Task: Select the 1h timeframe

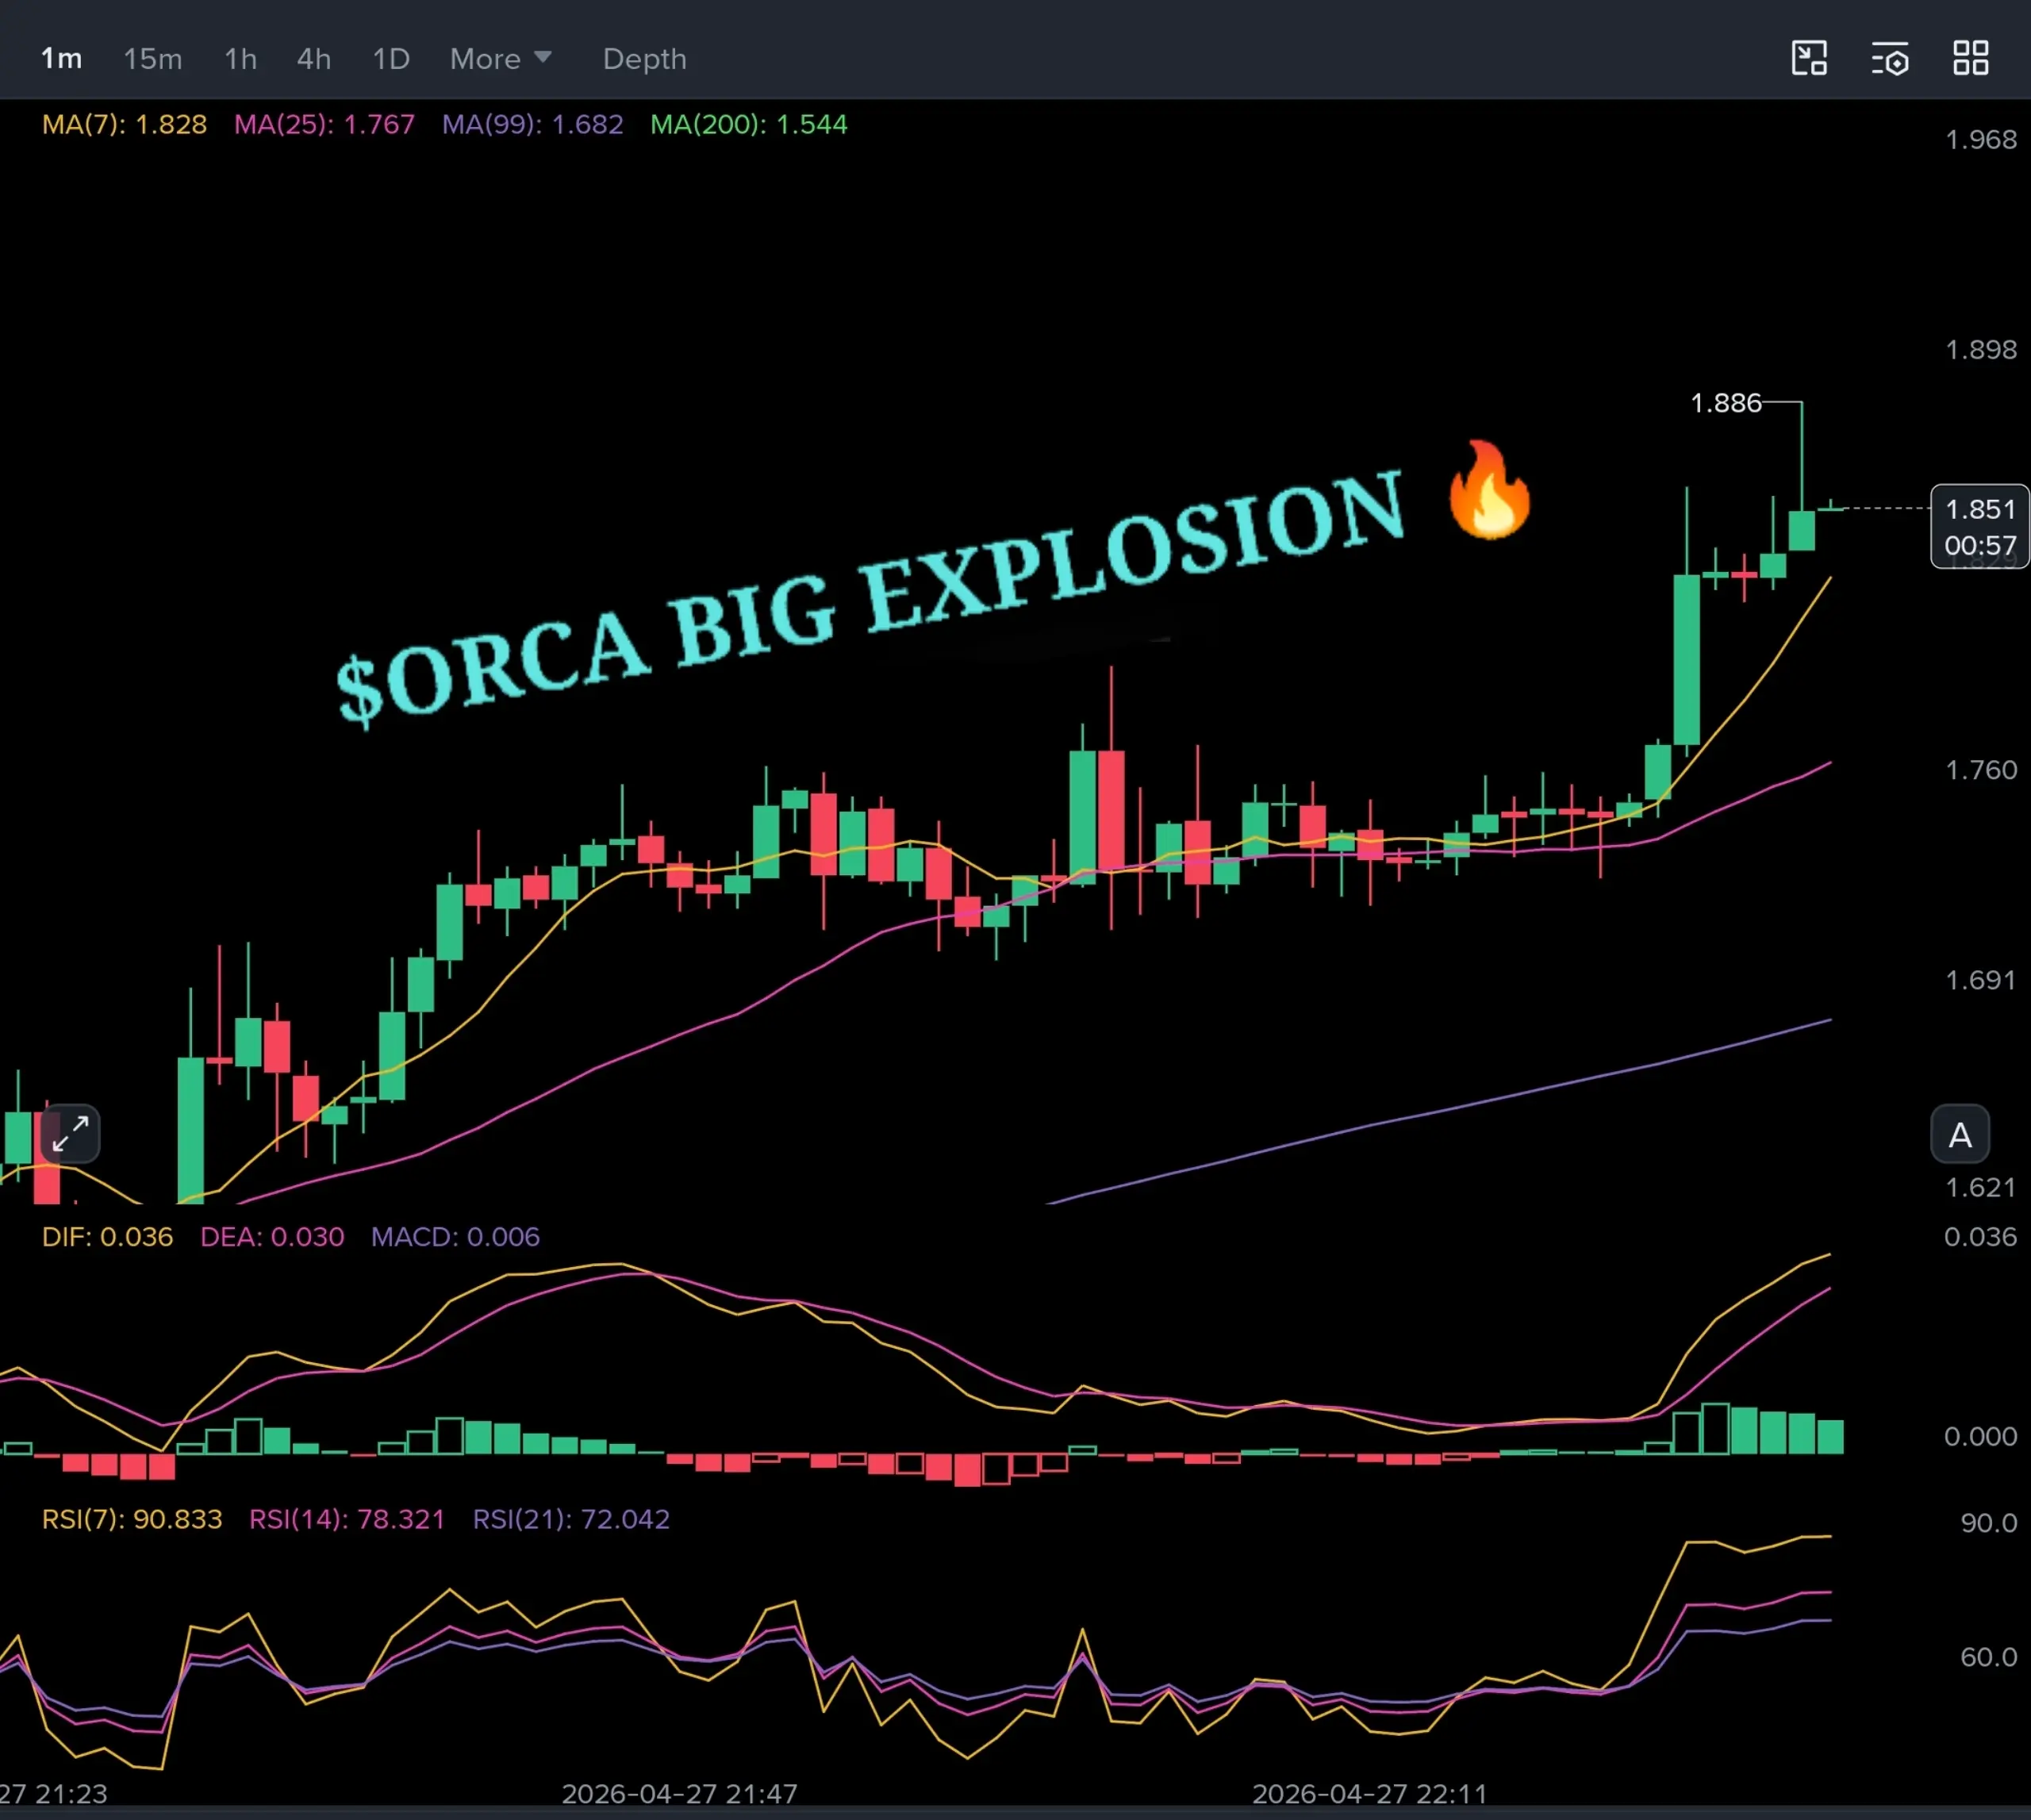Action: click(240, 59)
